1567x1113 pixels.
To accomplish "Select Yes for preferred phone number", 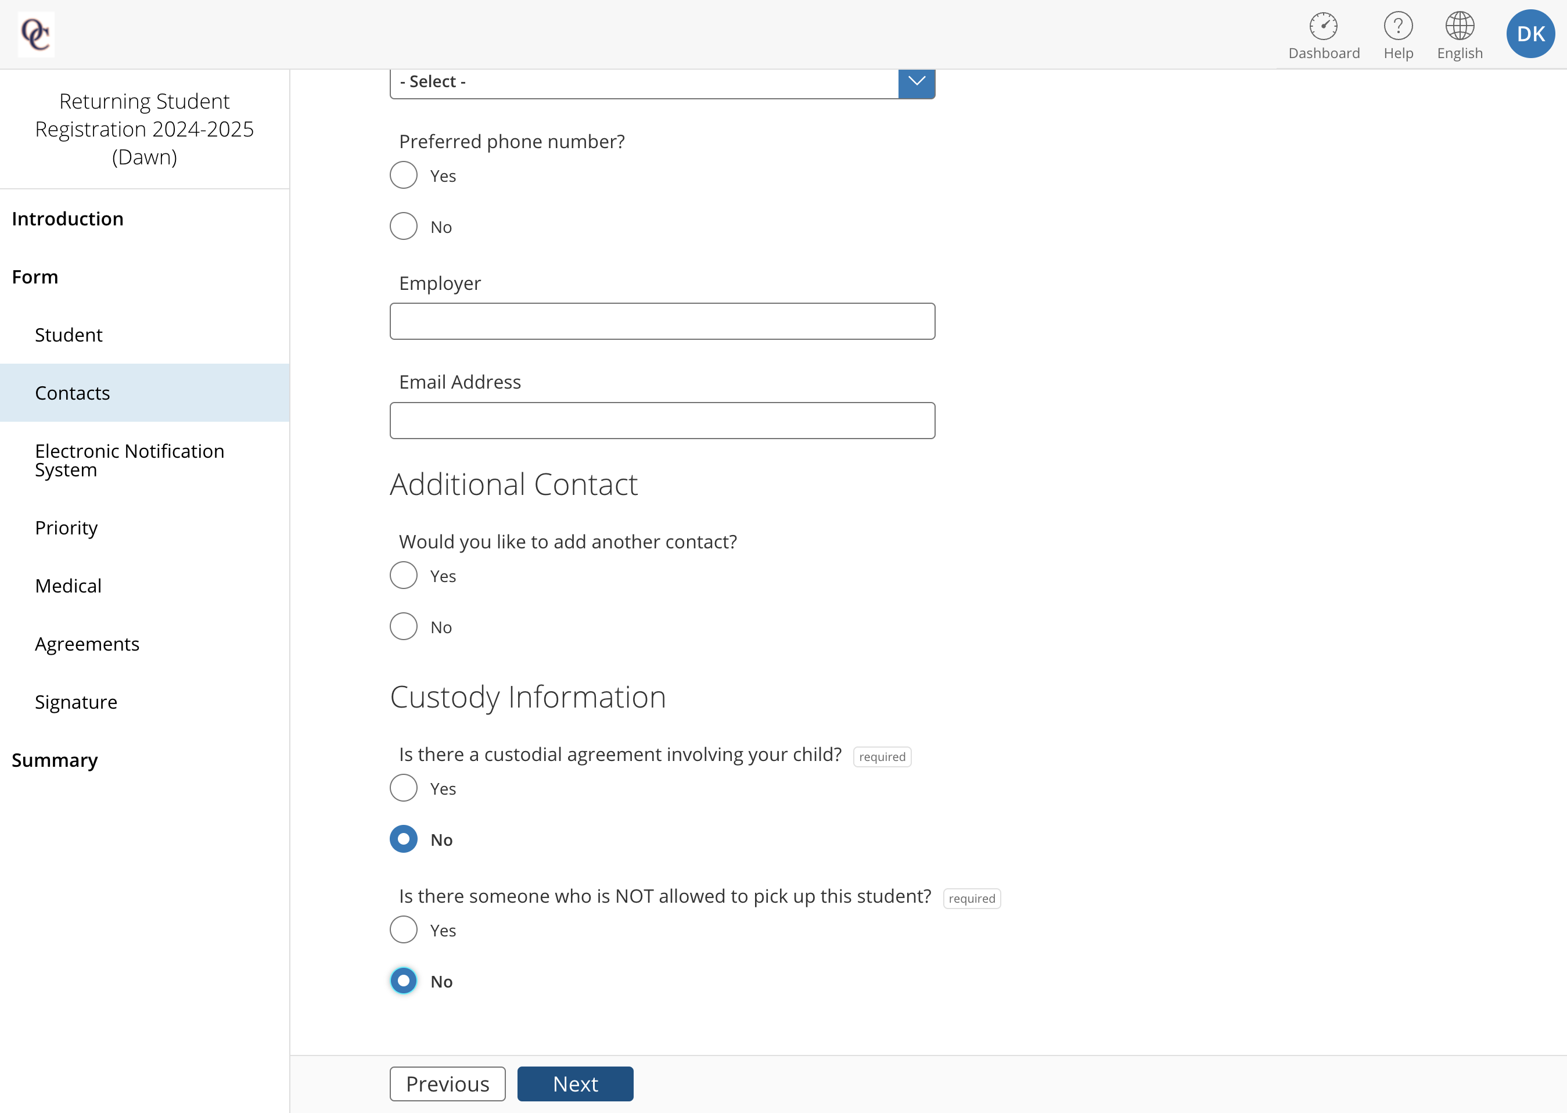I will tap(404, 175).
